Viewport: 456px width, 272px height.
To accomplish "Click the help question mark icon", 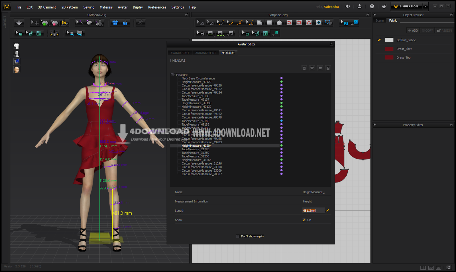I will [372, 6].
